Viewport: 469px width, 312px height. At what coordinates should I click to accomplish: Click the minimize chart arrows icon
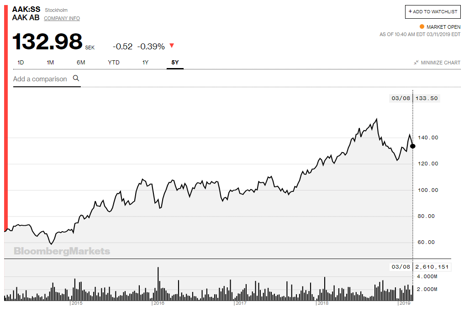coord(416,63)
